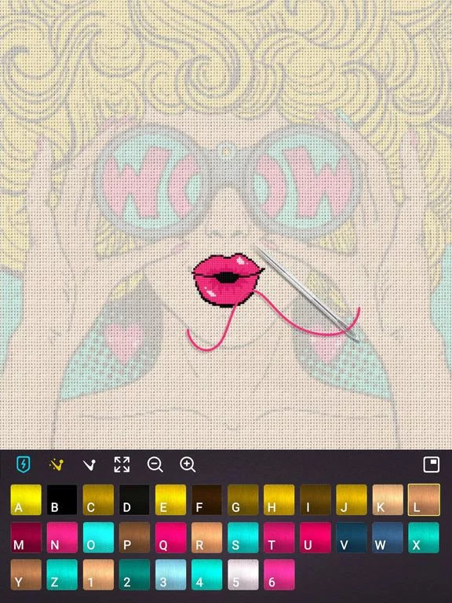The height and width of the screenshot is (603, 452).
Task: Zoom in with the plus magnifier
Action: click(188, 465)
